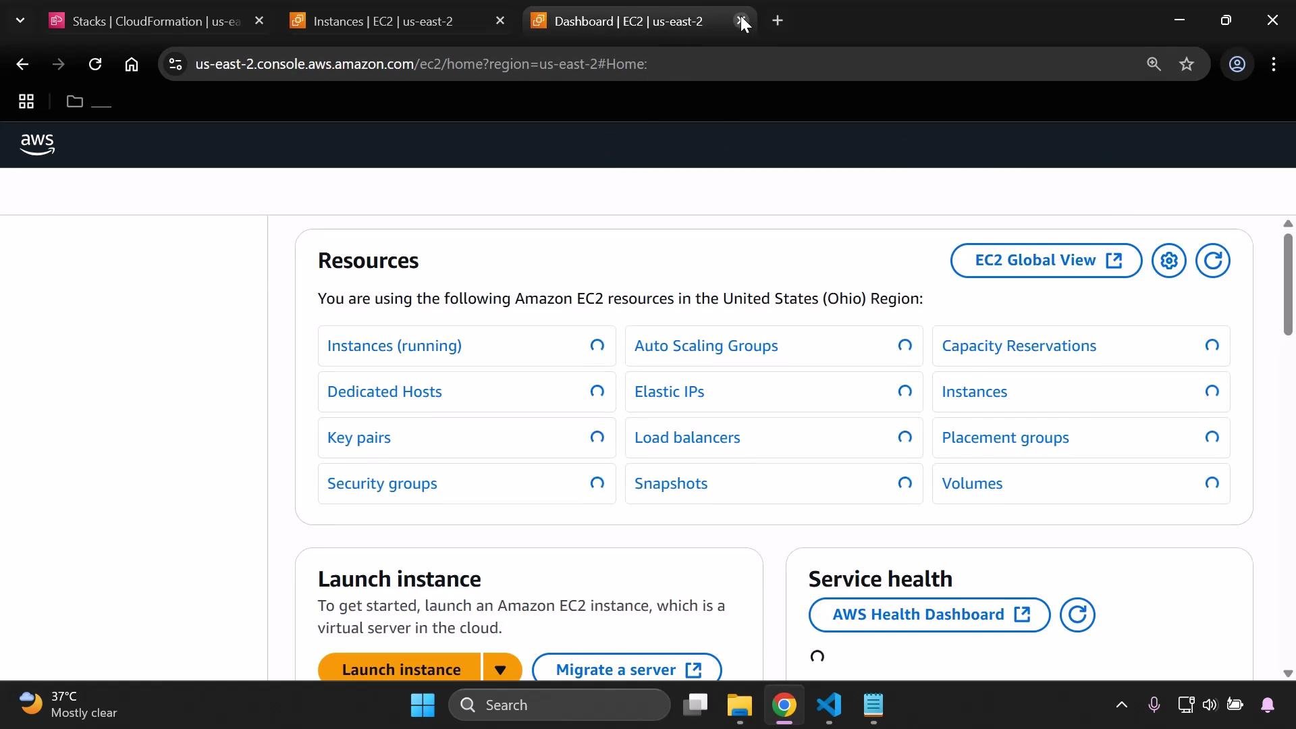Click scrollbar up arrow
Image resolution: width=1296 pixels, height=729 pixels.
pos(1288,223)
